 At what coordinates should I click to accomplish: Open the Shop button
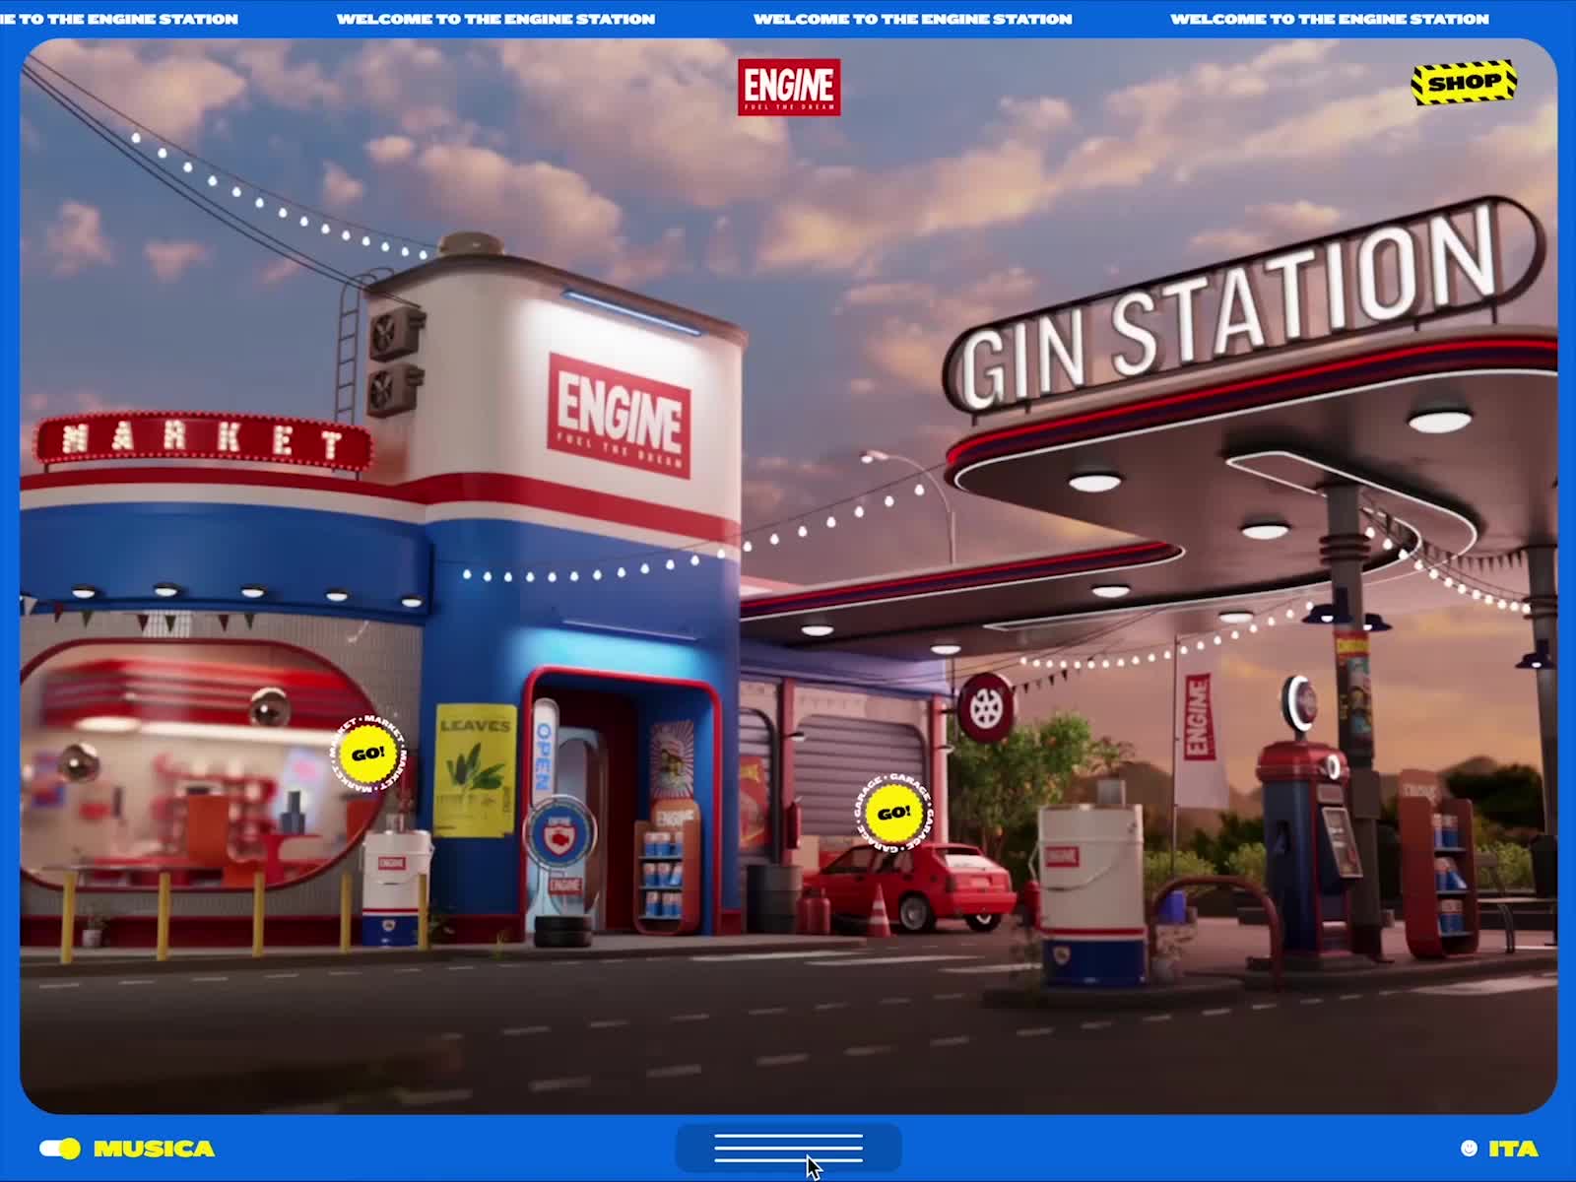[x=1464, y=84]
